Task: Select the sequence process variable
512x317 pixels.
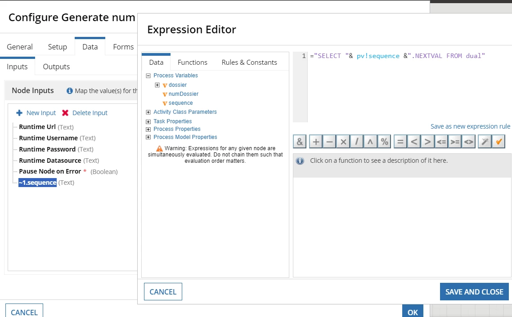Action: 180,103
